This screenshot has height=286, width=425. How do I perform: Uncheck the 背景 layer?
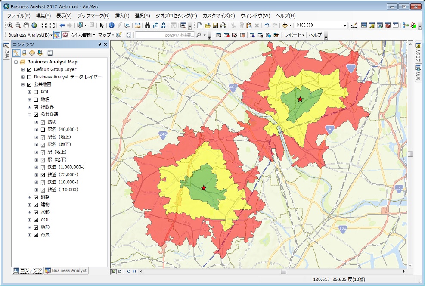point(36,235)
